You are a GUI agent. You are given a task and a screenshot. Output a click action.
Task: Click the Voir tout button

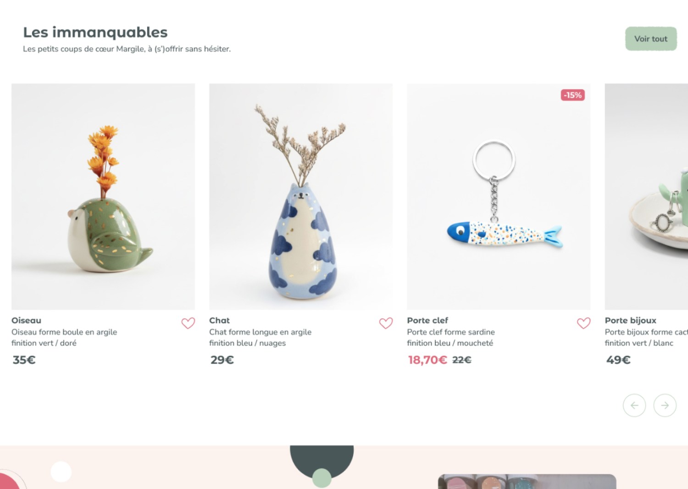[x=651, y=39]
